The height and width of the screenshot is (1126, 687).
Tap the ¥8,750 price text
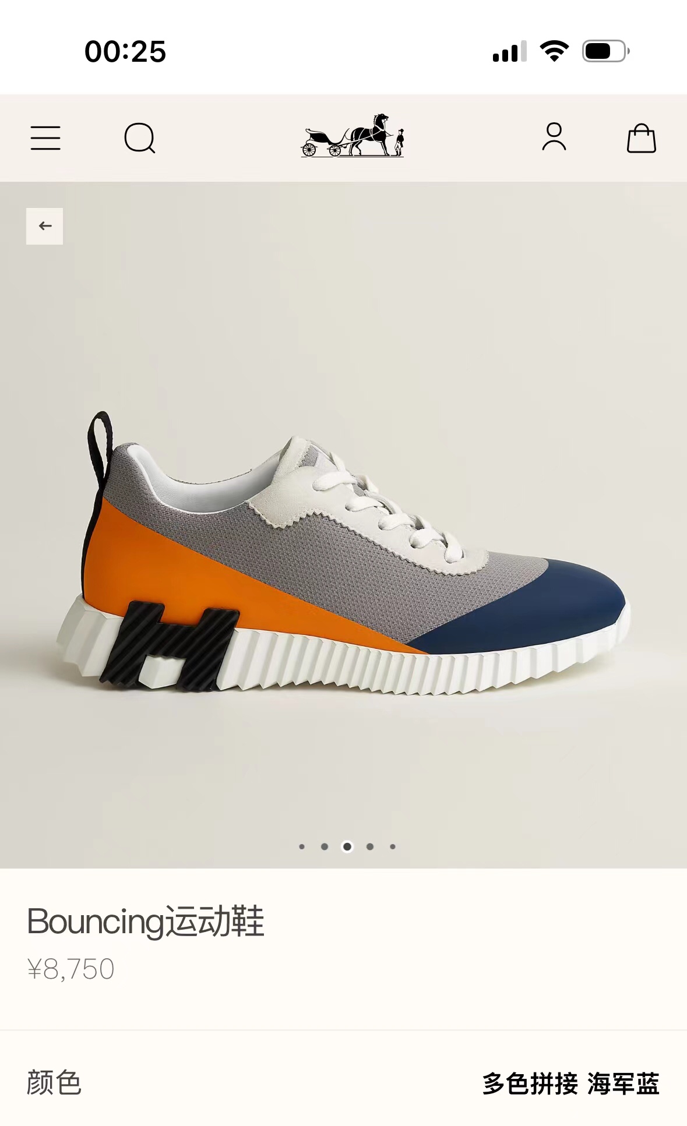pos(71,969)
